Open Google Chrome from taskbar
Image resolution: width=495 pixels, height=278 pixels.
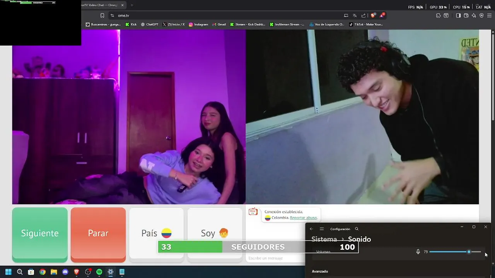[43, 272]
